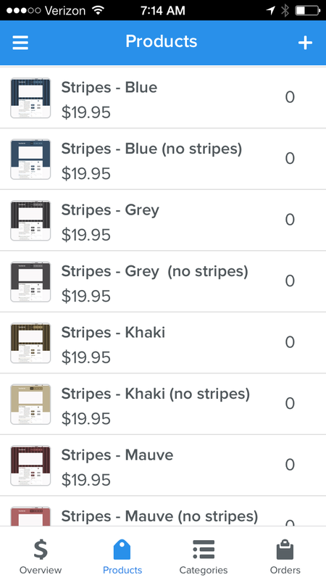Open the hamburger menu icon

[x=20, y=43]
